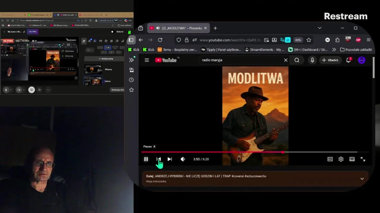
Task: Open the Firefox extensions puzzle icon
Action: coord(337,40)
